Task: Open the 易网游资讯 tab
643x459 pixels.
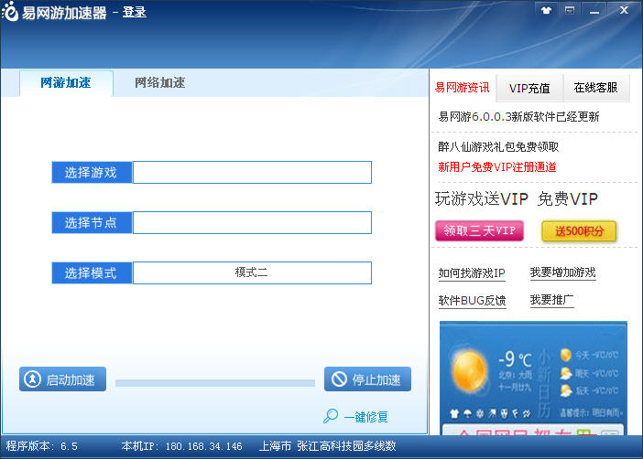Action: 463,88
